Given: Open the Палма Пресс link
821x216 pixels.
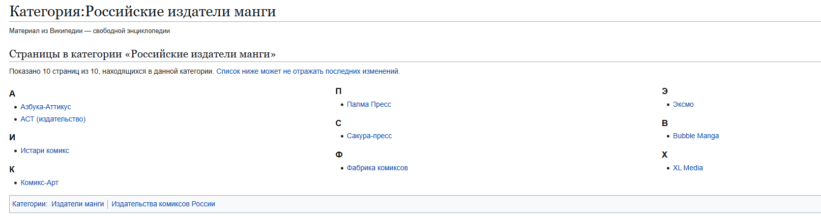Looking at the screenshot, I should coord(369,104).
